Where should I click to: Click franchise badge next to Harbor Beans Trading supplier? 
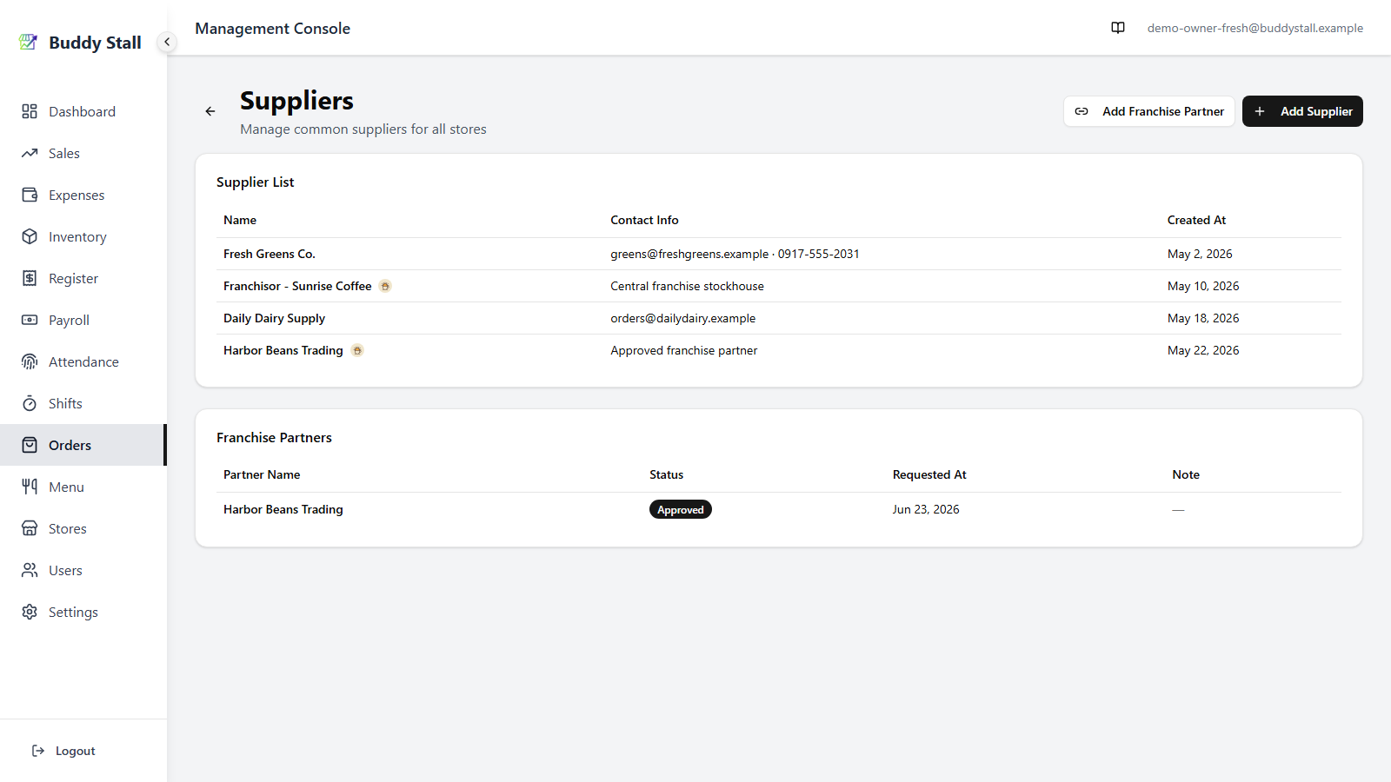click(x=357, y=350)
